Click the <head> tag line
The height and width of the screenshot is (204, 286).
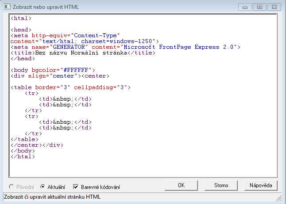[21, 30]
